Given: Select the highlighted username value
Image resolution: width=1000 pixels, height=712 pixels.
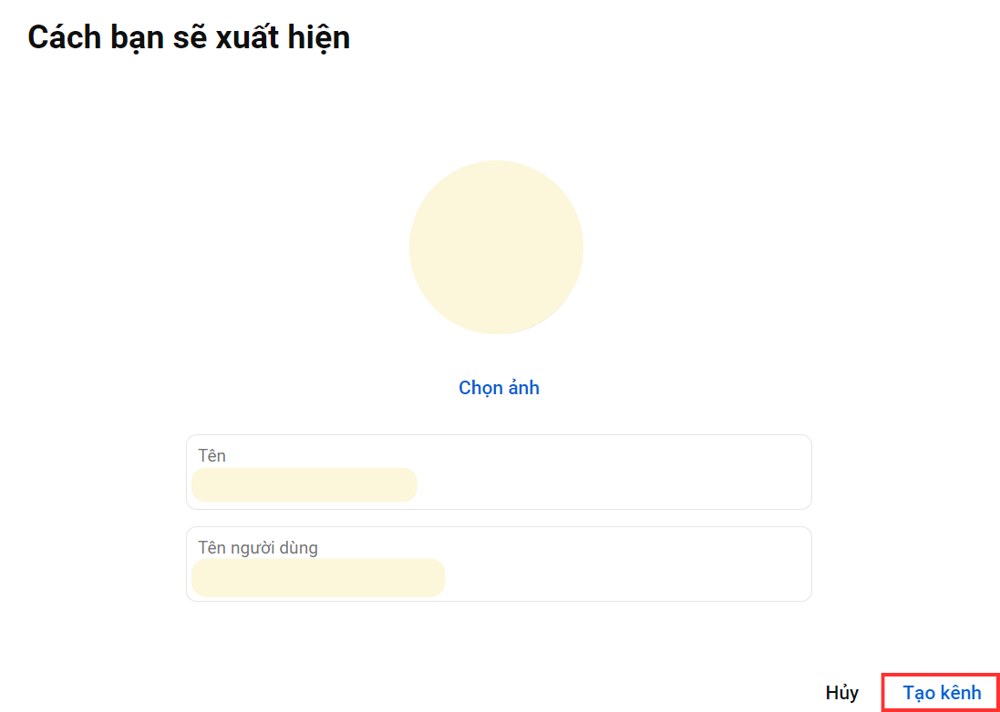Looking at the screenshot, I should [318, 577].
